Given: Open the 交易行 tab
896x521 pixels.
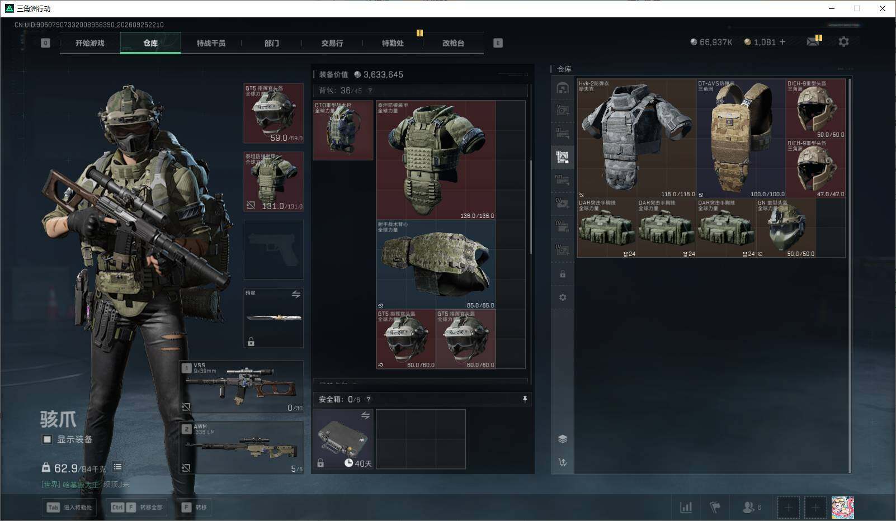Looking at the screenshot, I should tap(332, 43).
